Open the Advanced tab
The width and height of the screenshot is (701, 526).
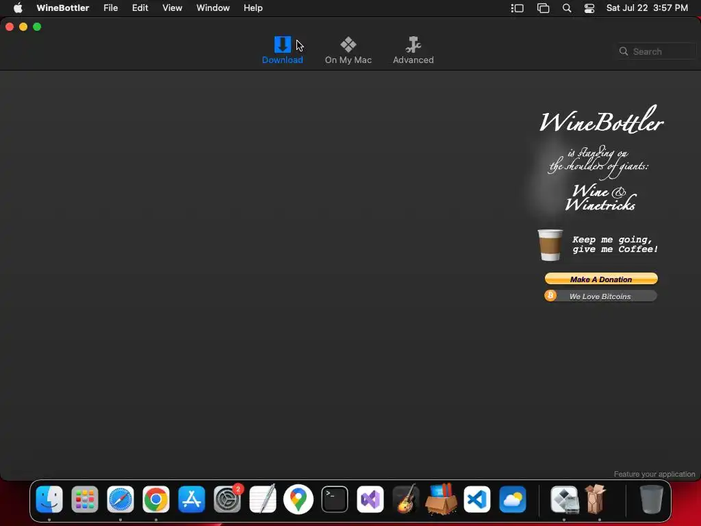(x=413, y=51)
